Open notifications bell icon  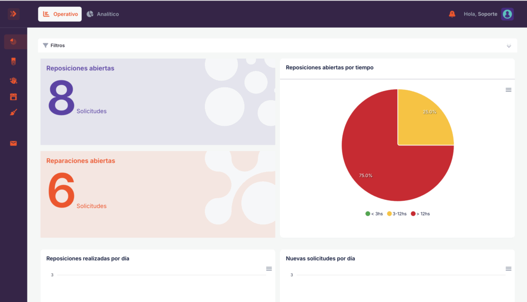point(452,14)
